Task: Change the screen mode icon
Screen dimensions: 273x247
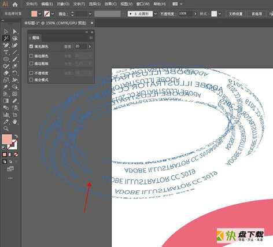Action: point(10,169)
